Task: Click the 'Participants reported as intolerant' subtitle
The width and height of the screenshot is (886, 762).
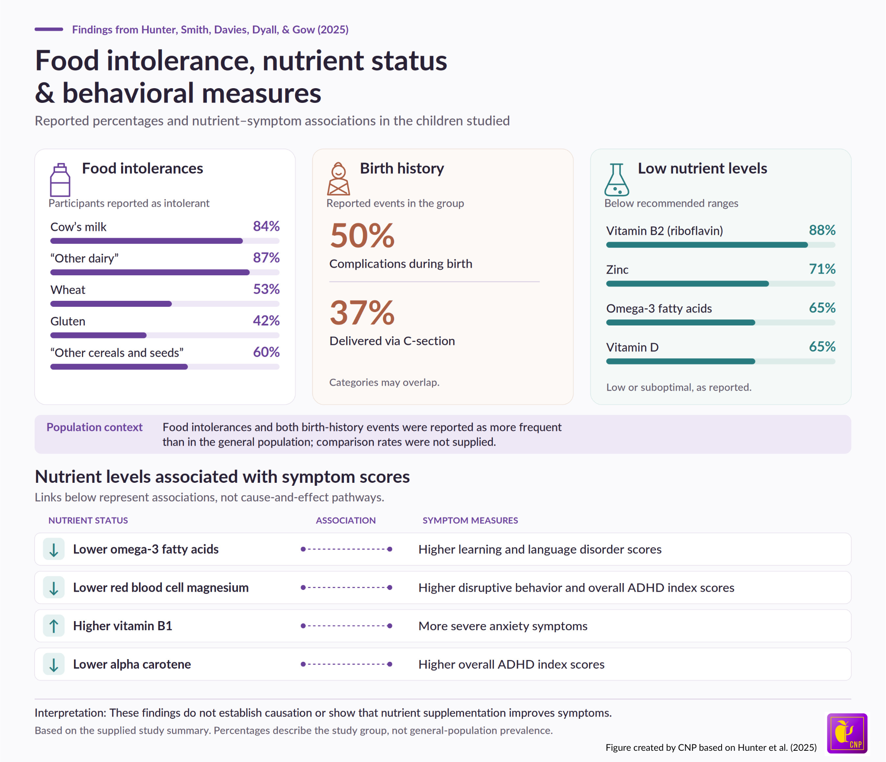Action: (129, 203)
